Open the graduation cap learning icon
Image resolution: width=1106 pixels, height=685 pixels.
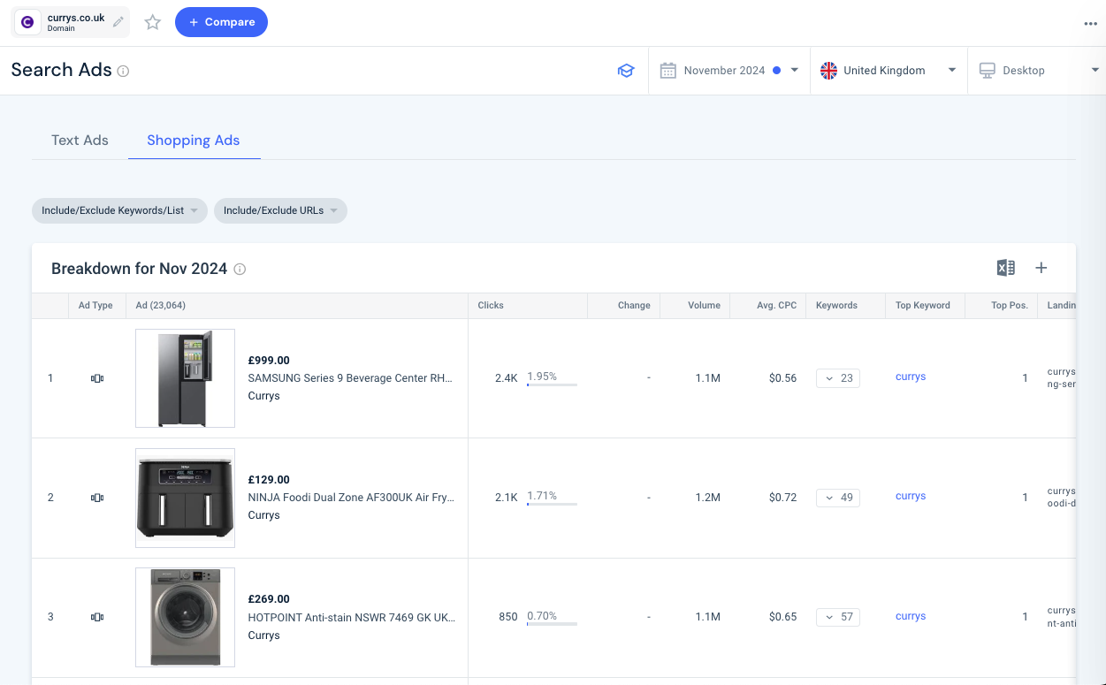coord(626,71)
